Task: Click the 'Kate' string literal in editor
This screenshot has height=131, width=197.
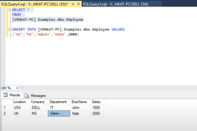Action: (60, 34)
